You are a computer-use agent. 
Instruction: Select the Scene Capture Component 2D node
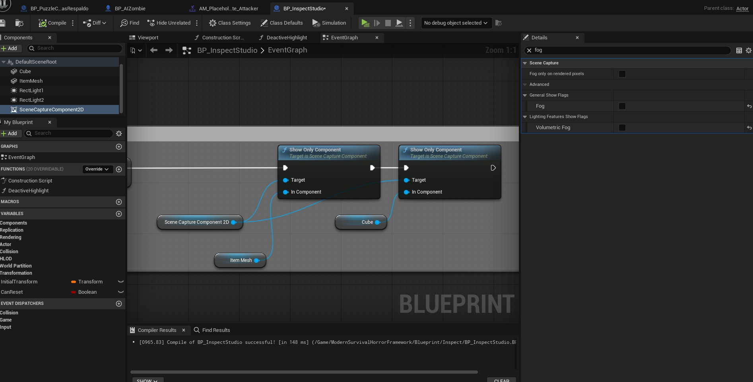199,222
